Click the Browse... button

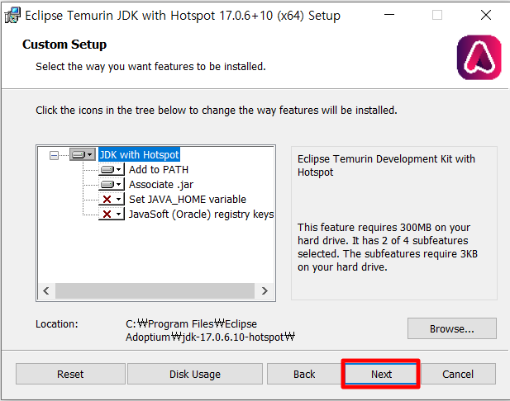tap(452, 328)
